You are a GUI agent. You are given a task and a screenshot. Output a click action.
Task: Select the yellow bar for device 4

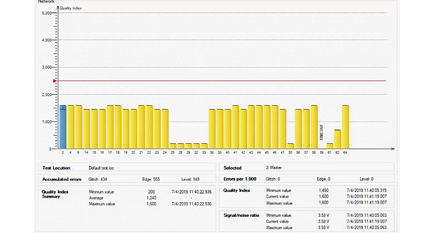click(x=71, y=127)
